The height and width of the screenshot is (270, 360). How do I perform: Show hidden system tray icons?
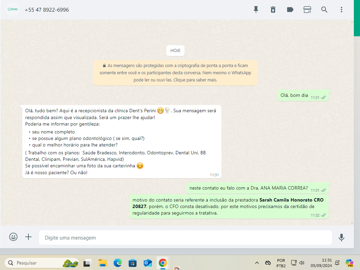point(257,263)
